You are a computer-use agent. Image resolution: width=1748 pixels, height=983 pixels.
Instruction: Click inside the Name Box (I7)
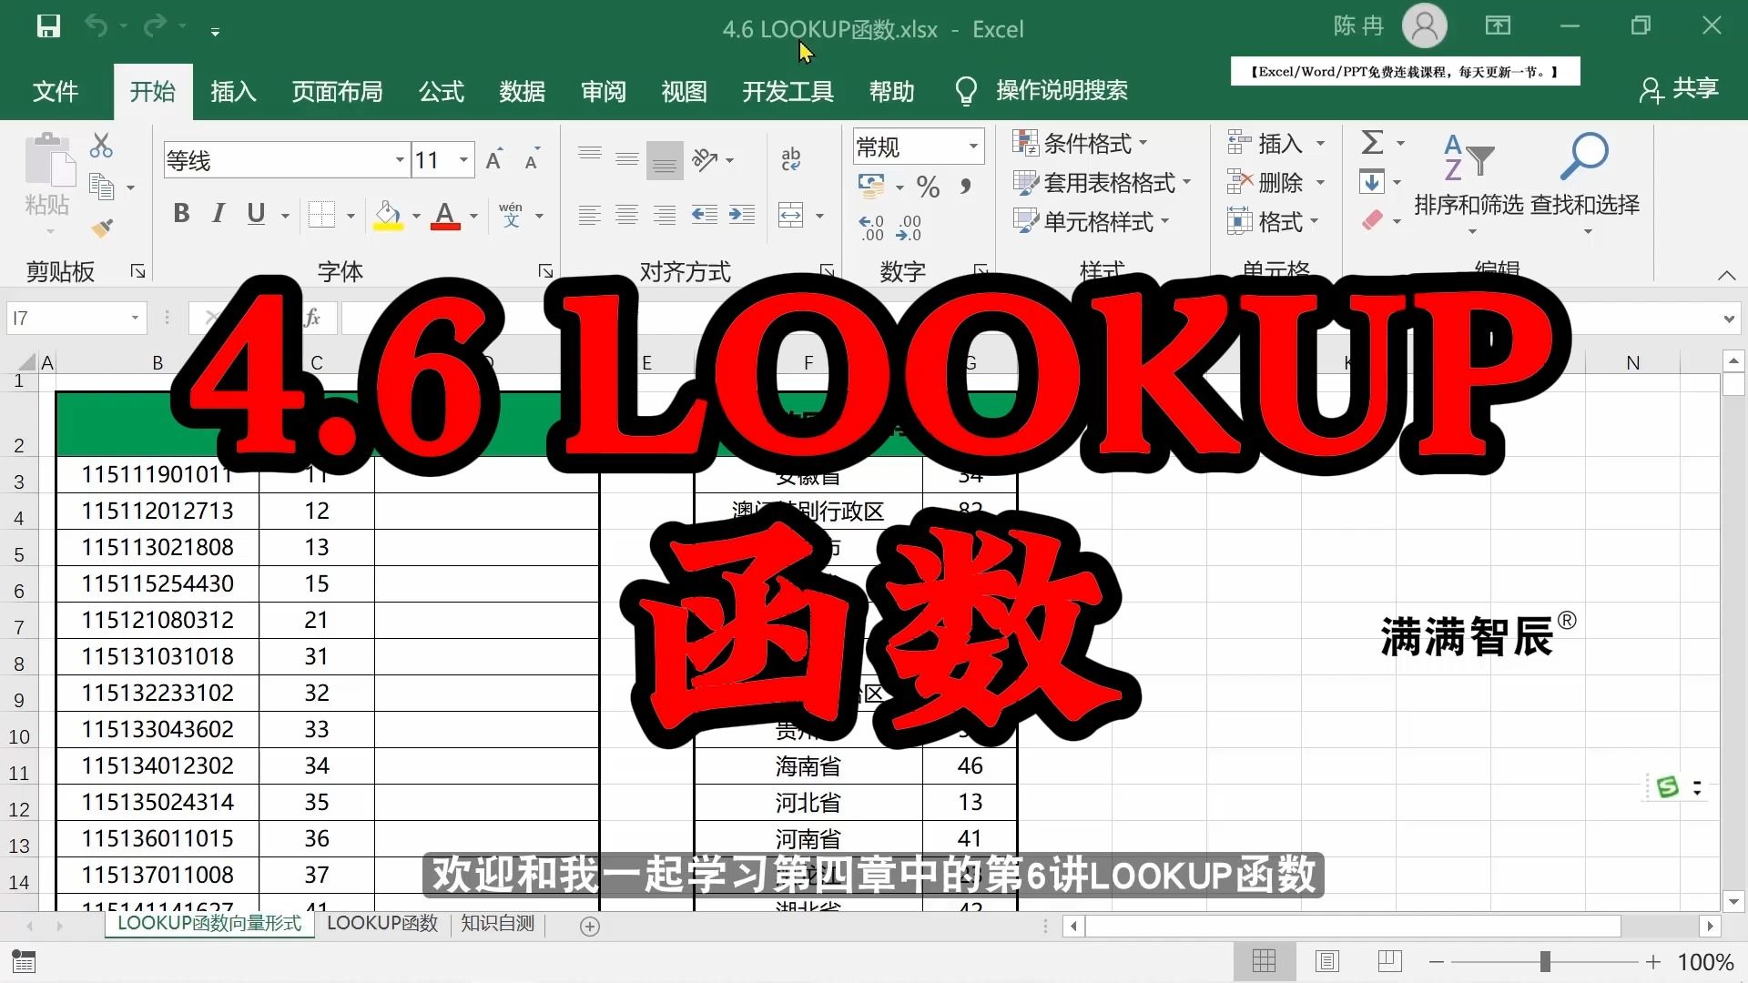pyautogui.click(x=68, y=318)
